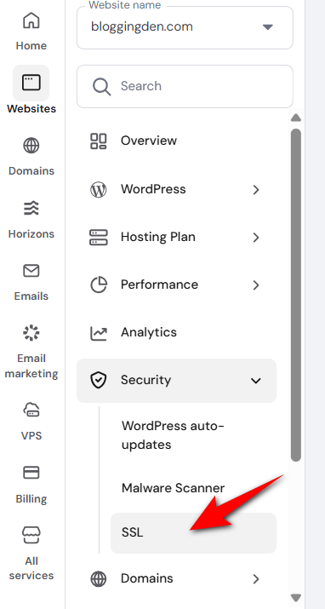The image size is (325, 609).
Task: Expand Performance submenu using its chevron
Action: (255, 285)
